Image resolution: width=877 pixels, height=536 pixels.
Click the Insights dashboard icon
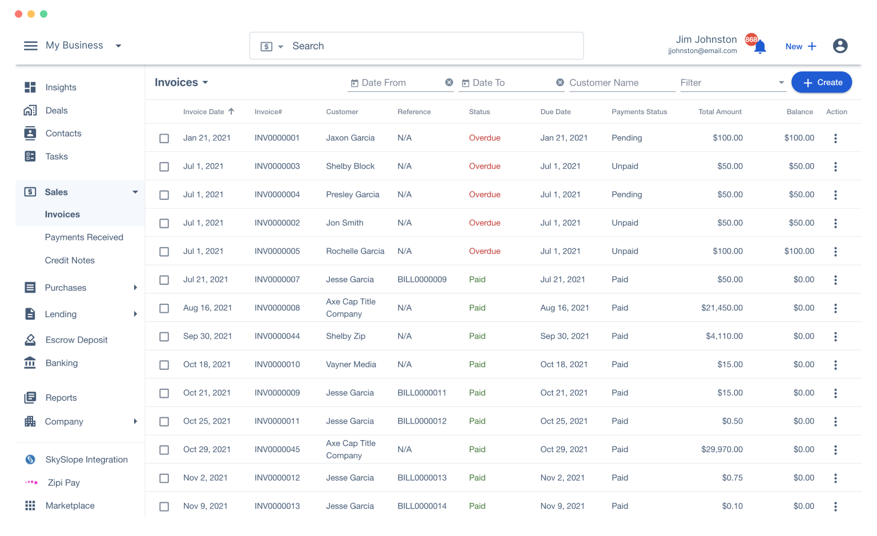click(30, 87)
